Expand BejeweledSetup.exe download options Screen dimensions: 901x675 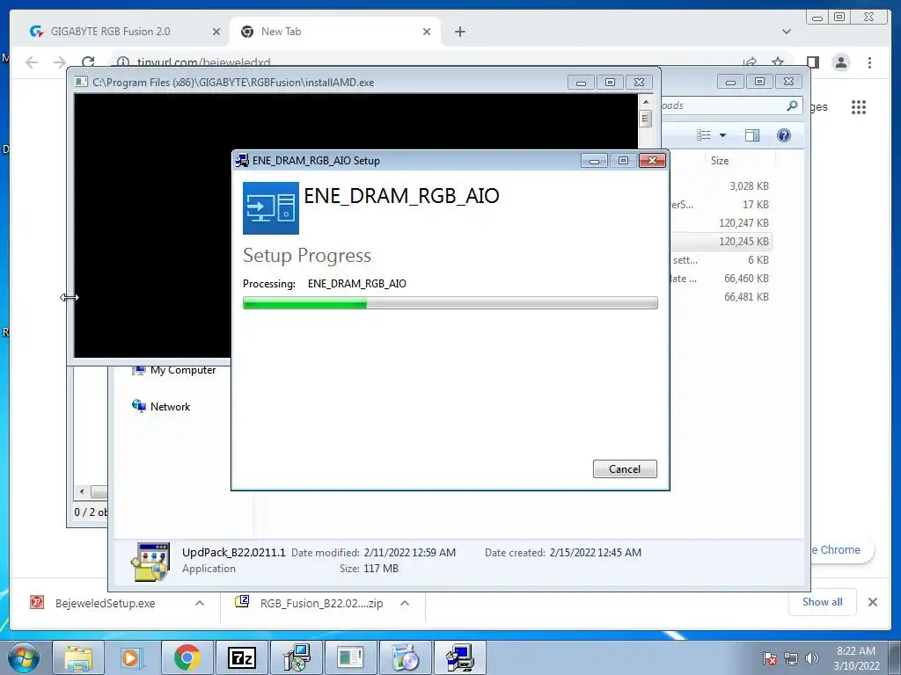[x=200, y=603]
